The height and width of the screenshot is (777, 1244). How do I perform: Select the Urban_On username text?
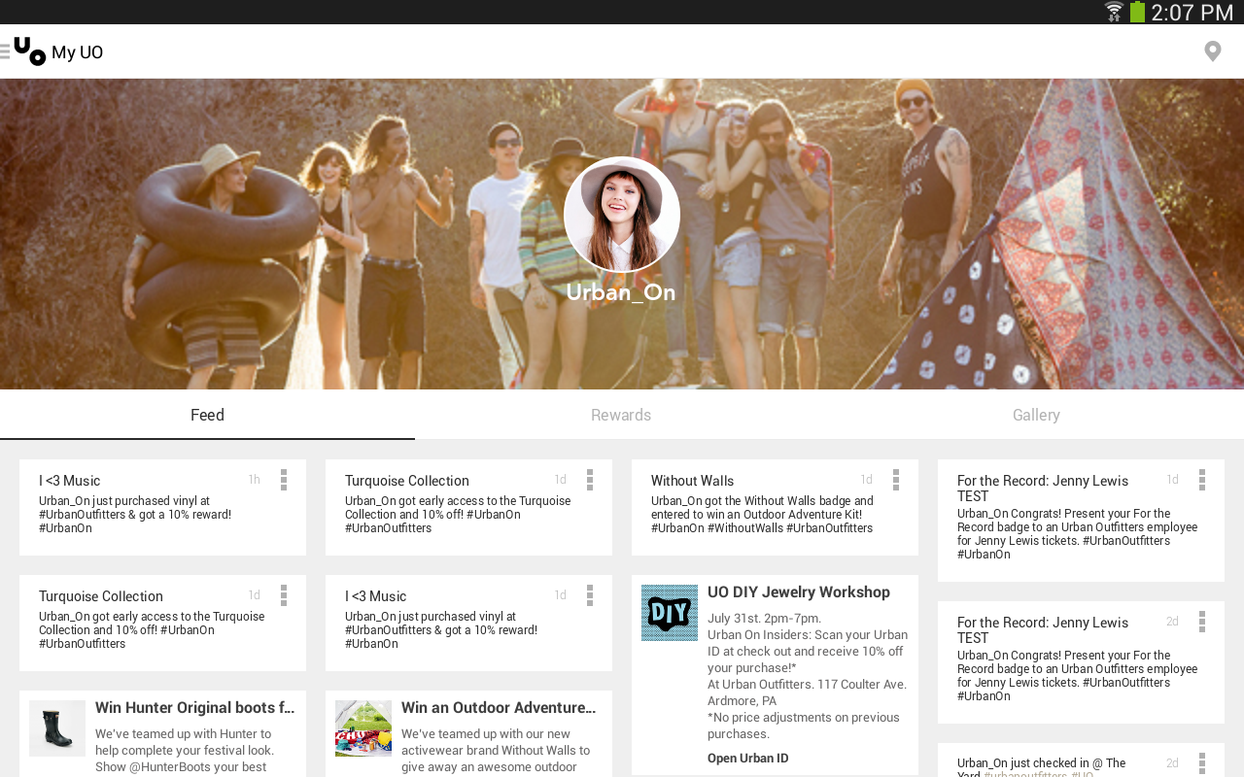621,292
